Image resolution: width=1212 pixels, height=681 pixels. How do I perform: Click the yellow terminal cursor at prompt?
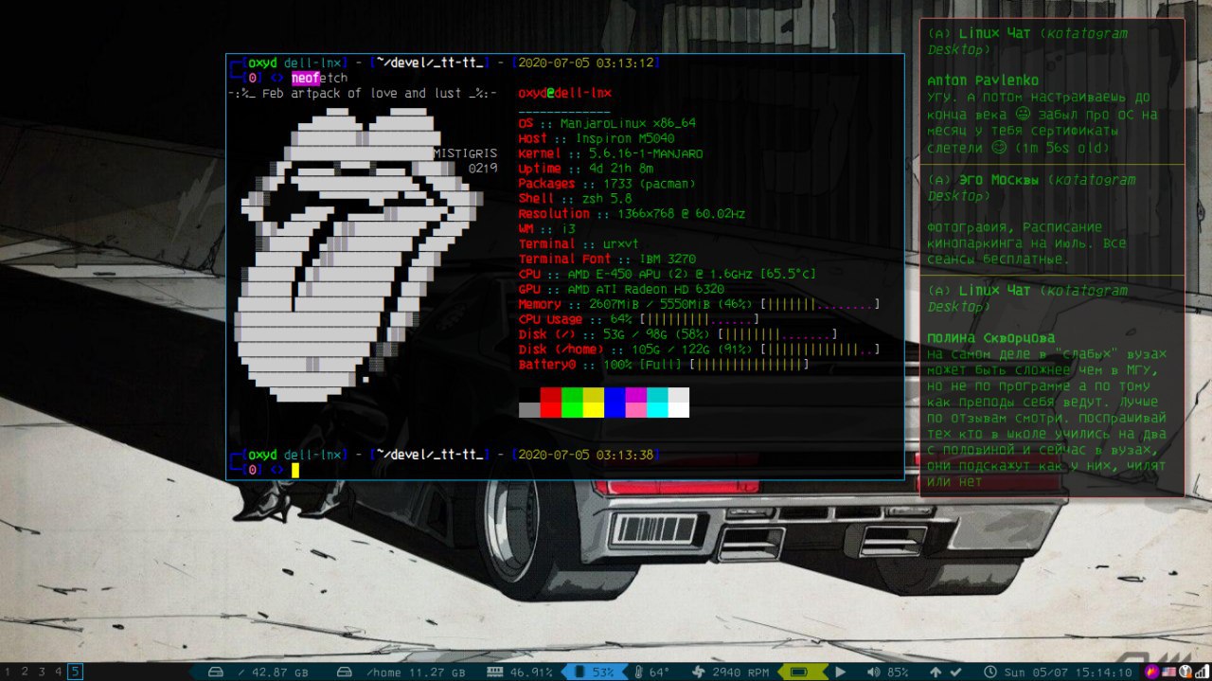[x=295, y=470]
